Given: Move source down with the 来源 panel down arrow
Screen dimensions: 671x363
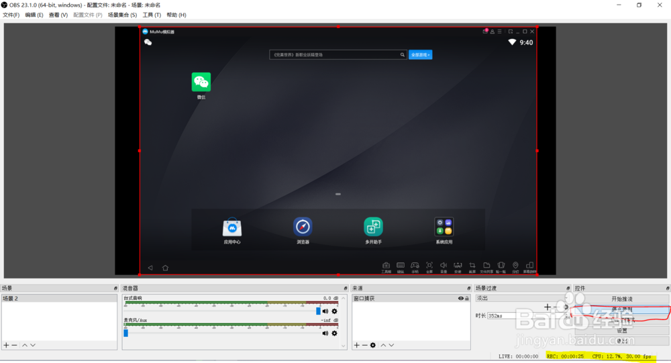Looking at the screenshot, I should (x=391, y=345).
